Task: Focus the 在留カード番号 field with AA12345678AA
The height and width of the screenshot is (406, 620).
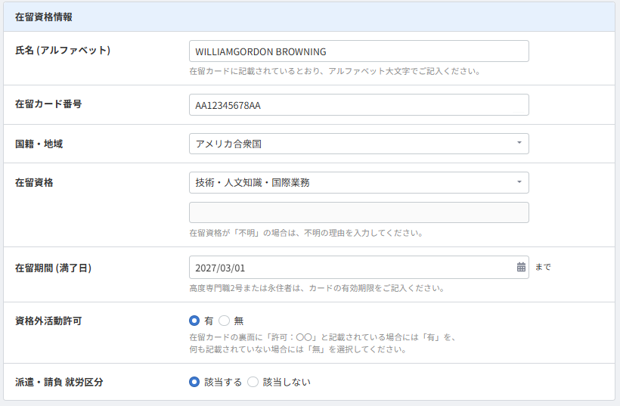Action: tap(358, 105)
